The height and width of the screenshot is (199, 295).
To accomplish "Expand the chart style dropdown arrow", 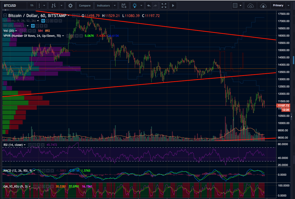I will (62, 6).
